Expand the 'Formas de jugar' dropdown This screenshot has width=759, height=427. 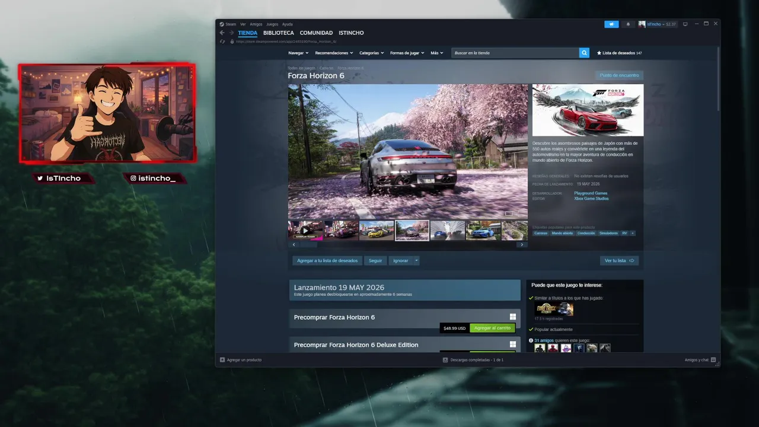tap(407, 53)
